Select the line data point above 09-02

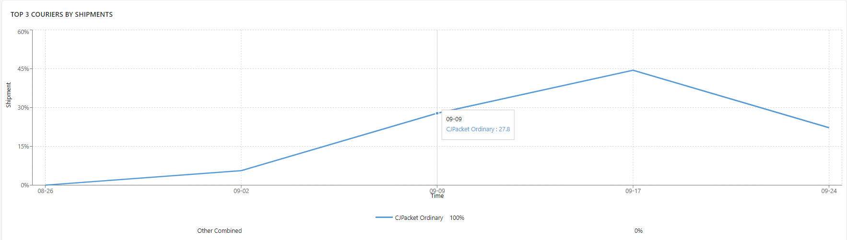click(x=241, y=171)
